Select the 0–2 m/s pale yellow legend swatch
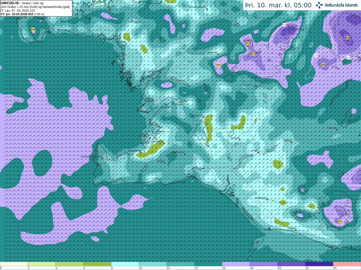 (14, 264)
